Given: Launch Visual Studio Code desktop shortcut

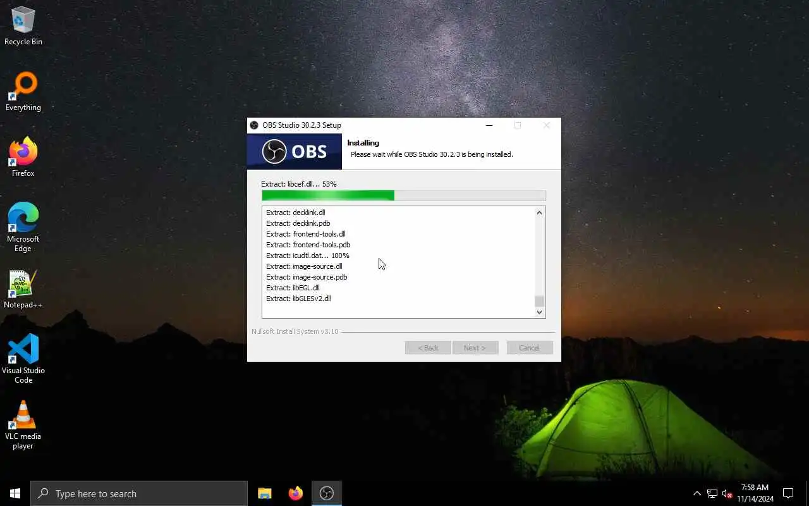Looking at the screenshot, I should click(23, 359).
